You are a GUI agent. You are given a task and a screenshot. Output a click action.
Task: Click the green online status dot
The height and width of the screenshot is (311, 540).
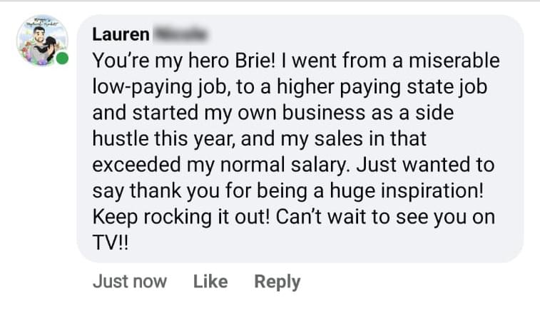[63, 58]
